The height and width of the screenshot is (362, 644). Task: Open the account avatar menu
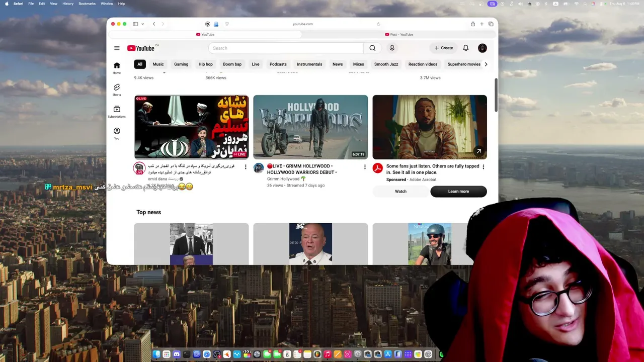point(482,48)
